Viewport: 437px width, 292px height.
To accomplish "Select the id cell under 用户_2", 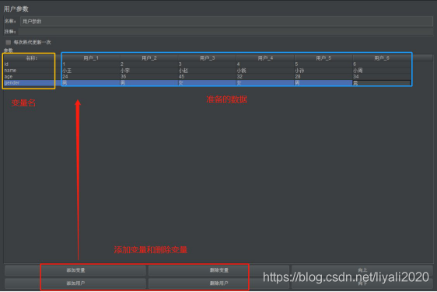I will tap(149, 64).
